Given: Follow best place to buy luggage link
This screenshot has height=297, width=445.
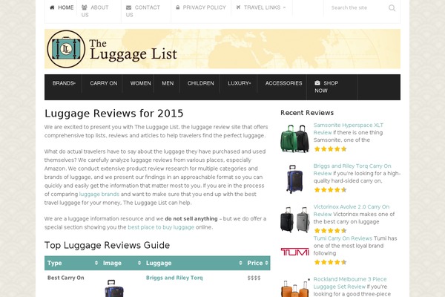Looking at the screenshot, I should pyautogui.click(x=161, y=227).
